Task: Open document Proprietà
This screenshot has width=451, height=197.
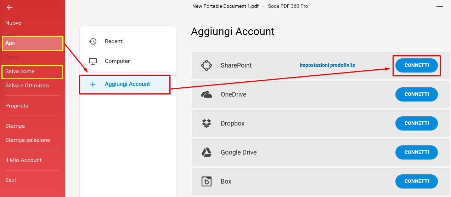Action: click(x=17, y=106)
